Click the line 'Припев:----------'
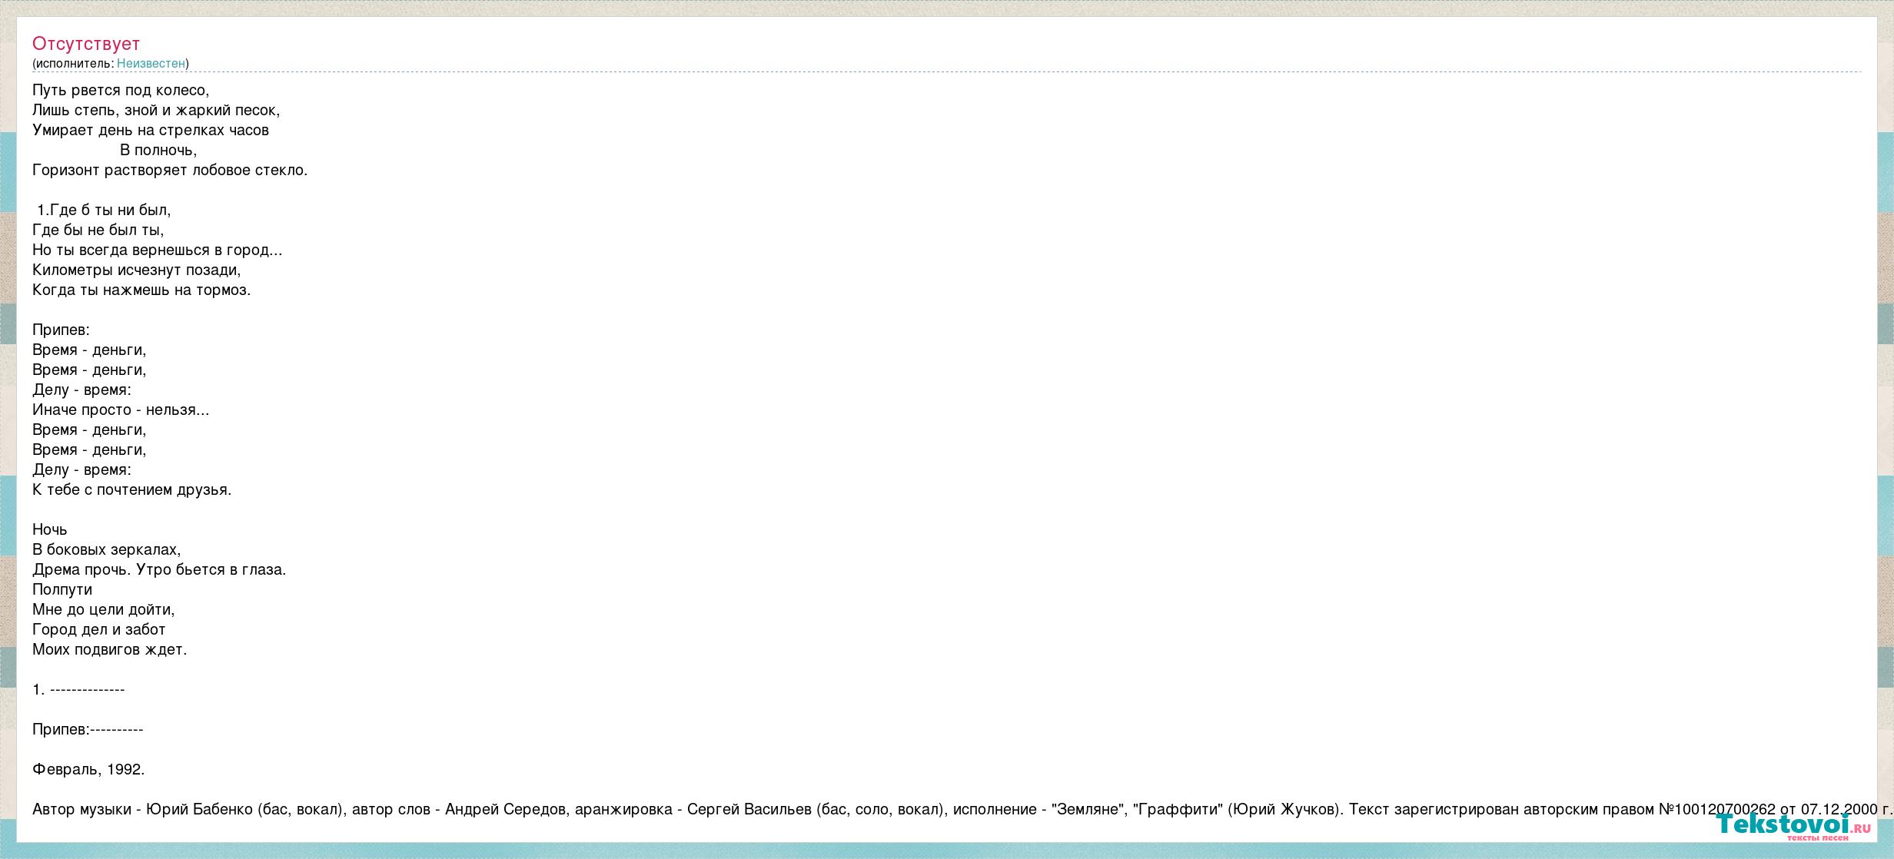Viewport: 1894px width, 859px height. 88,729
